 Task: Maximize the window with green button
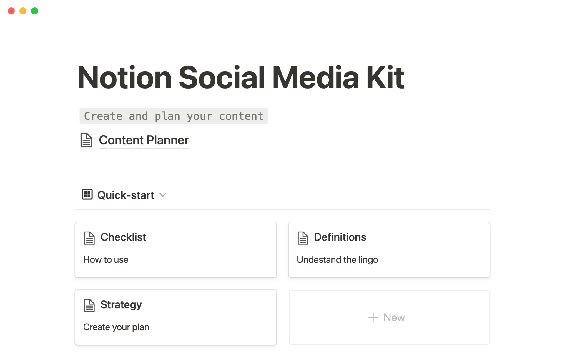tap(35, 11)
